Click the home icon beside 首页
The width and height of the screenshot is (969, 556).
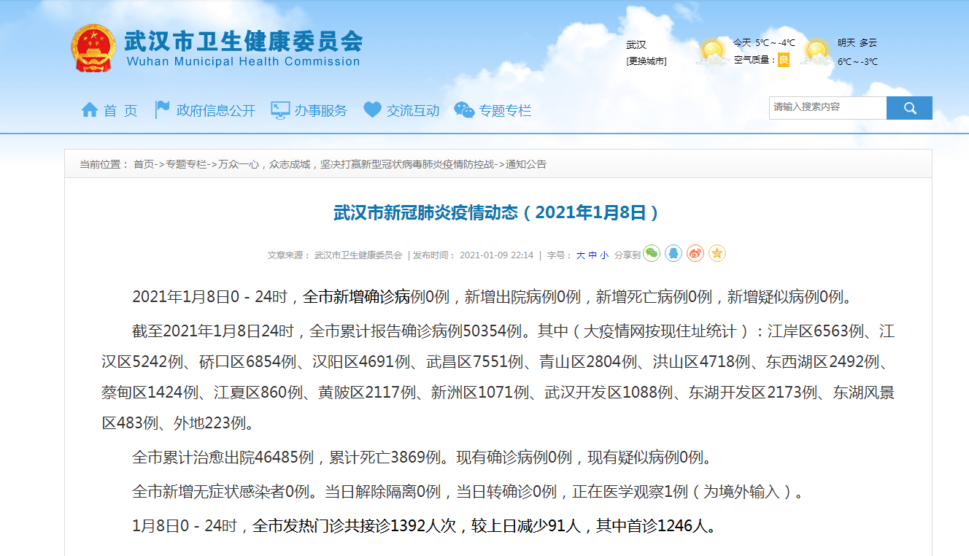pos(90,110)
